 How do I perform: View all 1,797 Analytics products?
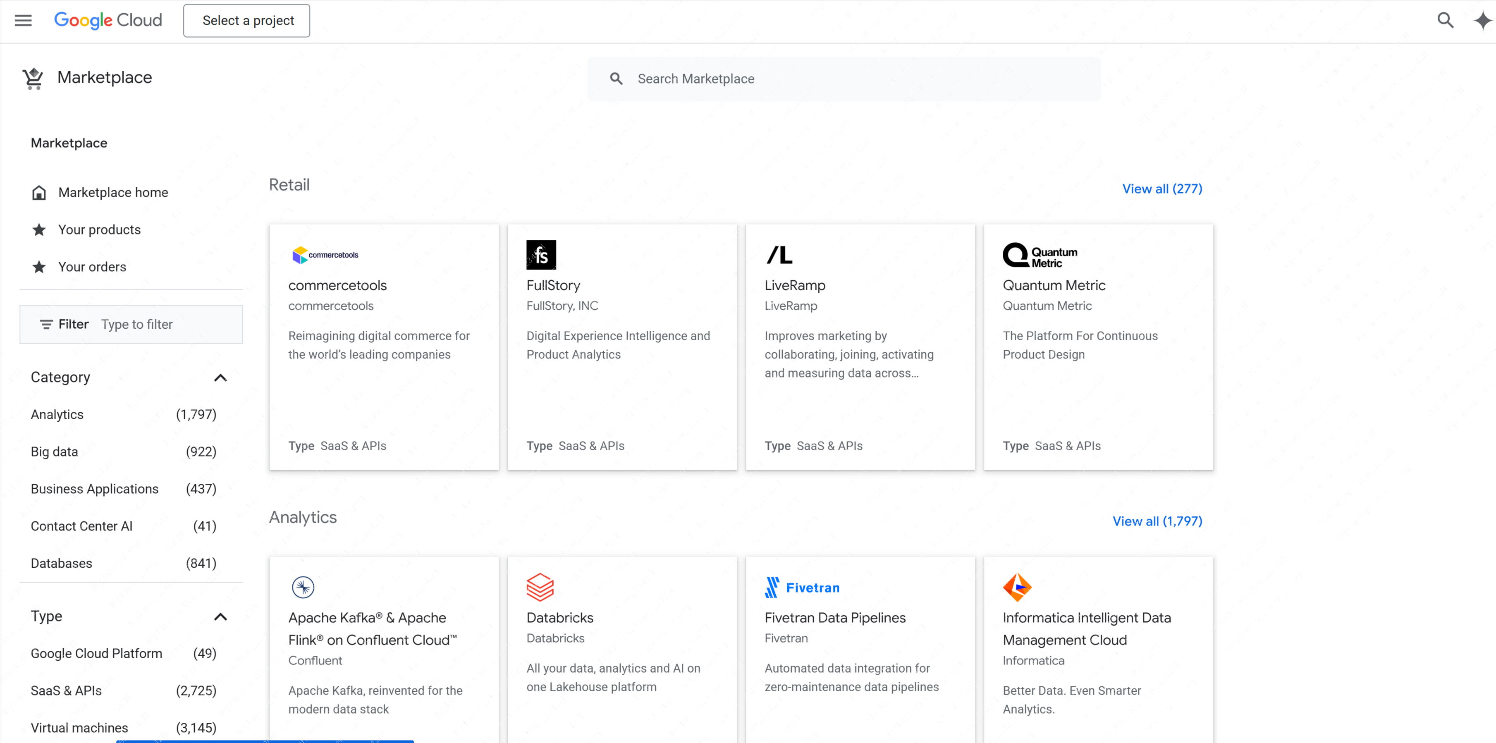(x=1157, y=521)
